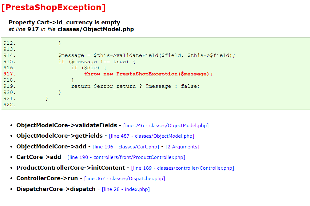Click the highlighted throw new PrestaShopException line
This screenshot has height=206, width=310.
149,74
